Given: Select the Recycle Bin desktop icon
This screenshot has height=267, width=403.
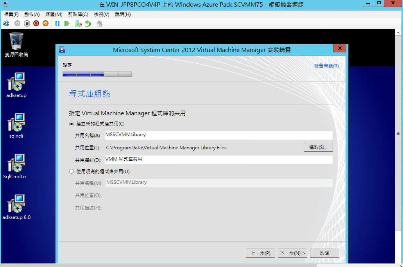Looking at the screenshot, I should point(16,45).
